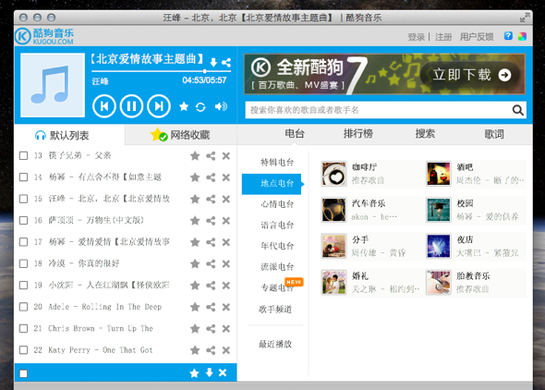545x390 pixels.
Task: Check the box for track 18
Action: [x=24, y=263]
